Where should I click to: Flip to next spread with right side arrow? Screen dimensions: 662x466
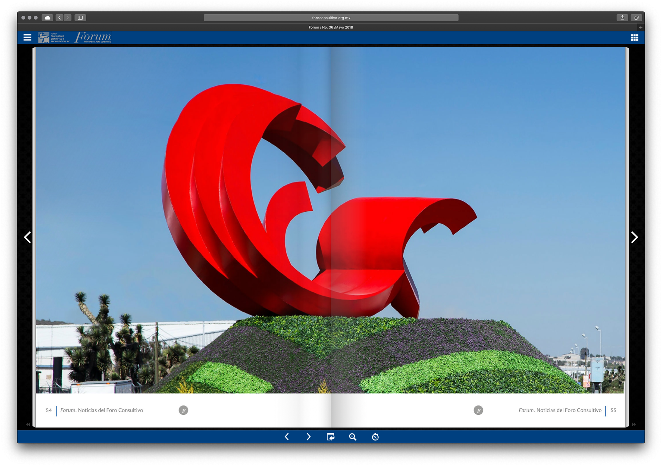pyautogui.click(x=634, y=237)
